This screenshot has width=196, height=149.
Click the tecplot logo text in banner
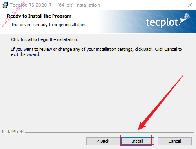(x=163, y=23)
